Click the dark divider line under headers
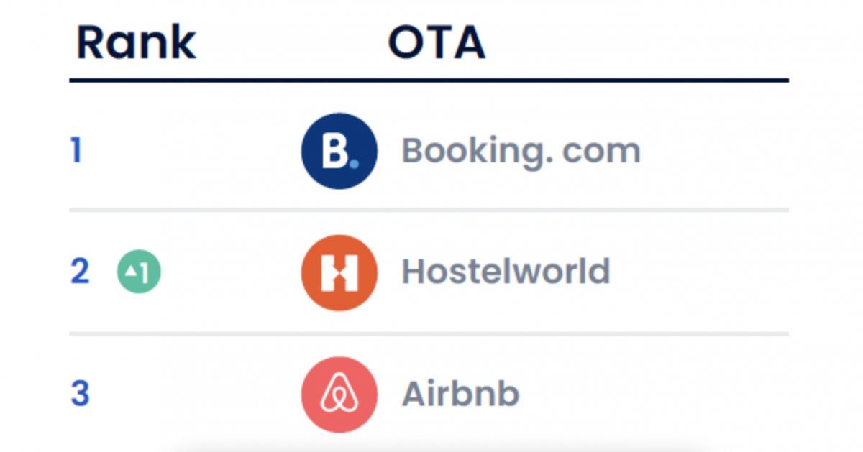863x452 pixels. pos(429,80)
